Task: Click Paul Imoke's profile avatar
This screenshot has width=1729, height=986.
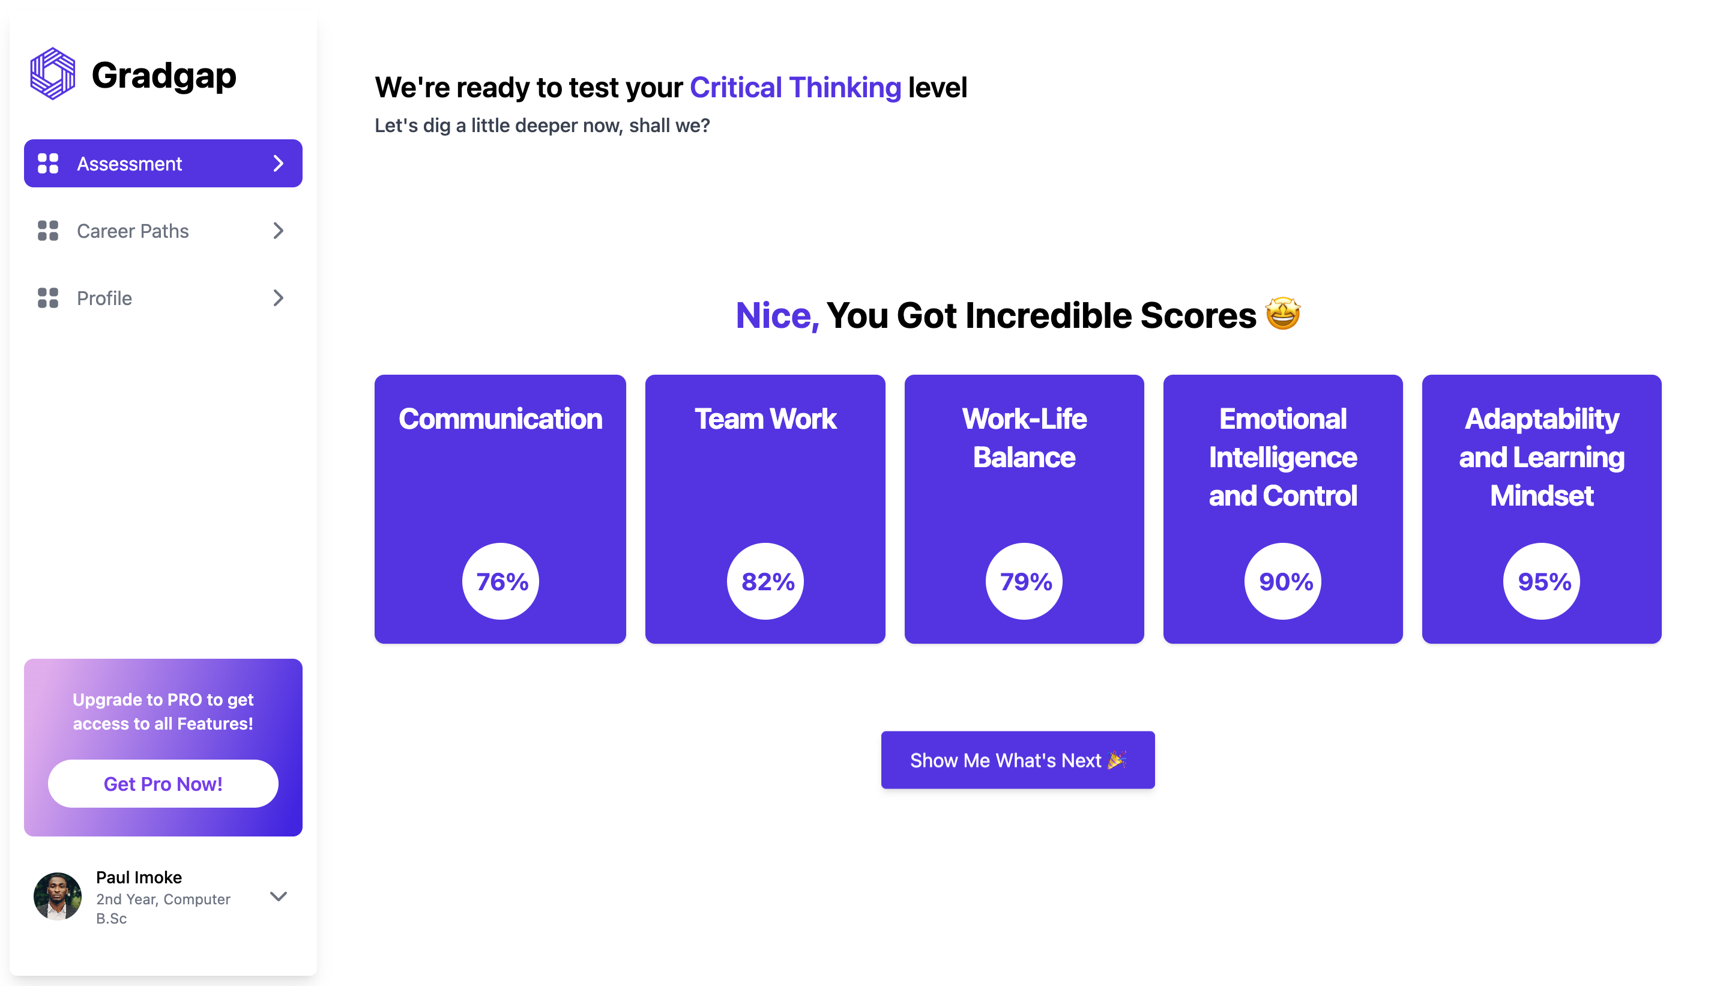Action: (58, 897)
